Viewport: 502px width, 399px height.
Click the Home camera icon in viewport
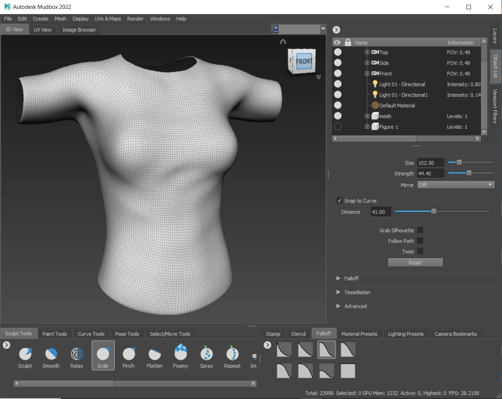pos(283,41)
